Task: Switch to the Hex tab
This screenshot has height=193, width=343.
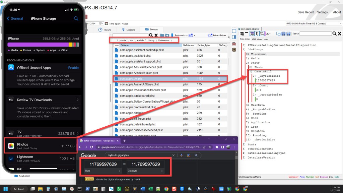Action: tap(266, 39)
